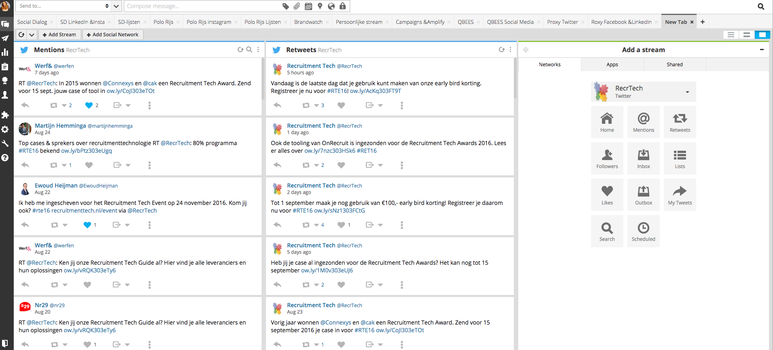Add the My Tweets stream tile

[x=680, y=195]
